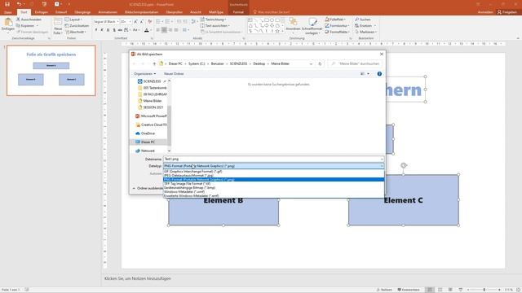Open the Fülleffekt dropdown

click(335, 20)
